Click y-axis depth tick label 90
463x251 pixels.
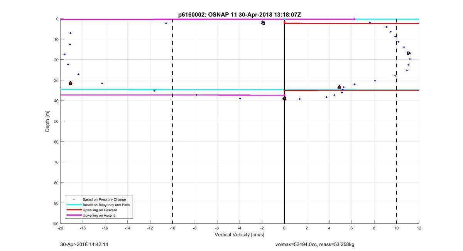pos(56,203)
